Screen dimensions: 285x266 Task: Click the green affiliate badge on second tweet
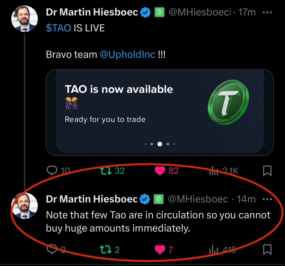click(159, 199)
